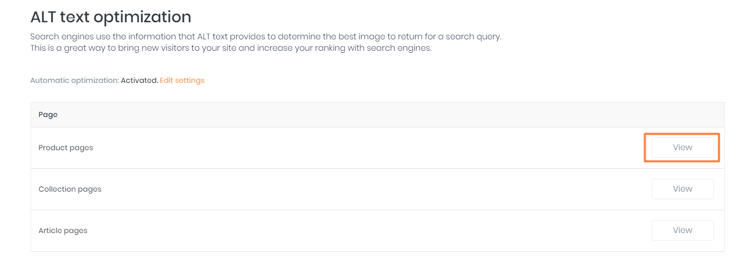
Task: Select the Product pages row label
Action: click(x=66, y=148)
